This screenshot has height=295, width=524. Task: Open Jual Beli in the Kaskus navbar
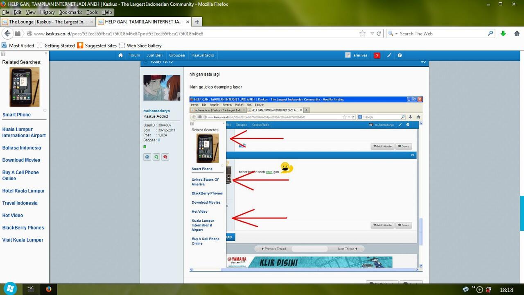155,55
